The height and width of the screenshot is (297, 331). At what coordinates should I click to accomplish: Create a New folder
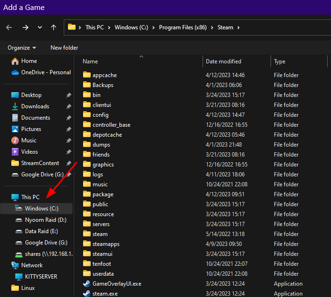64,48
